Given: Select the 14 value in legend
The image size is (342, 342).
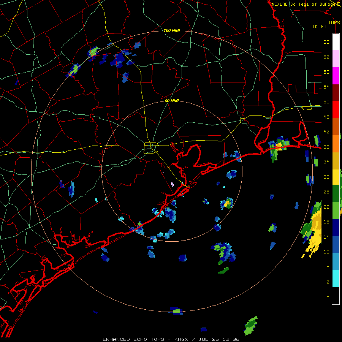Looking at the screenshot, I should (326, 237).
